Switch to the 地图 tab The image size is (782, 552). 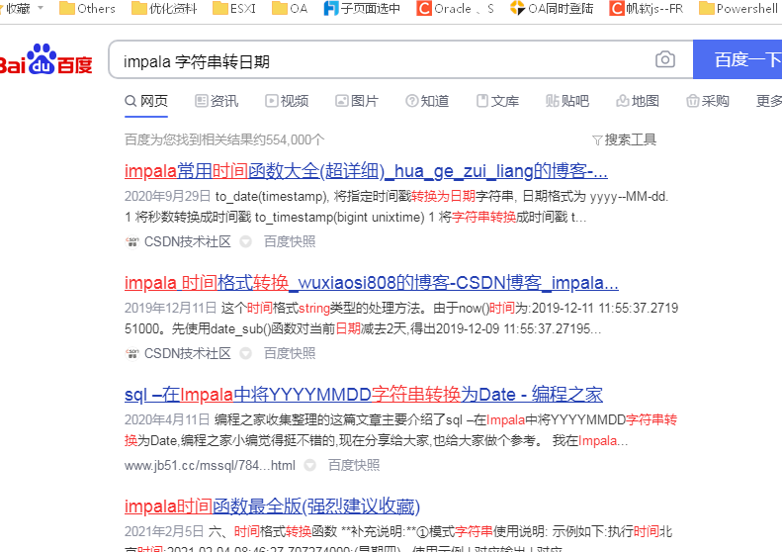pyautogui.click(x=638, y=101)
